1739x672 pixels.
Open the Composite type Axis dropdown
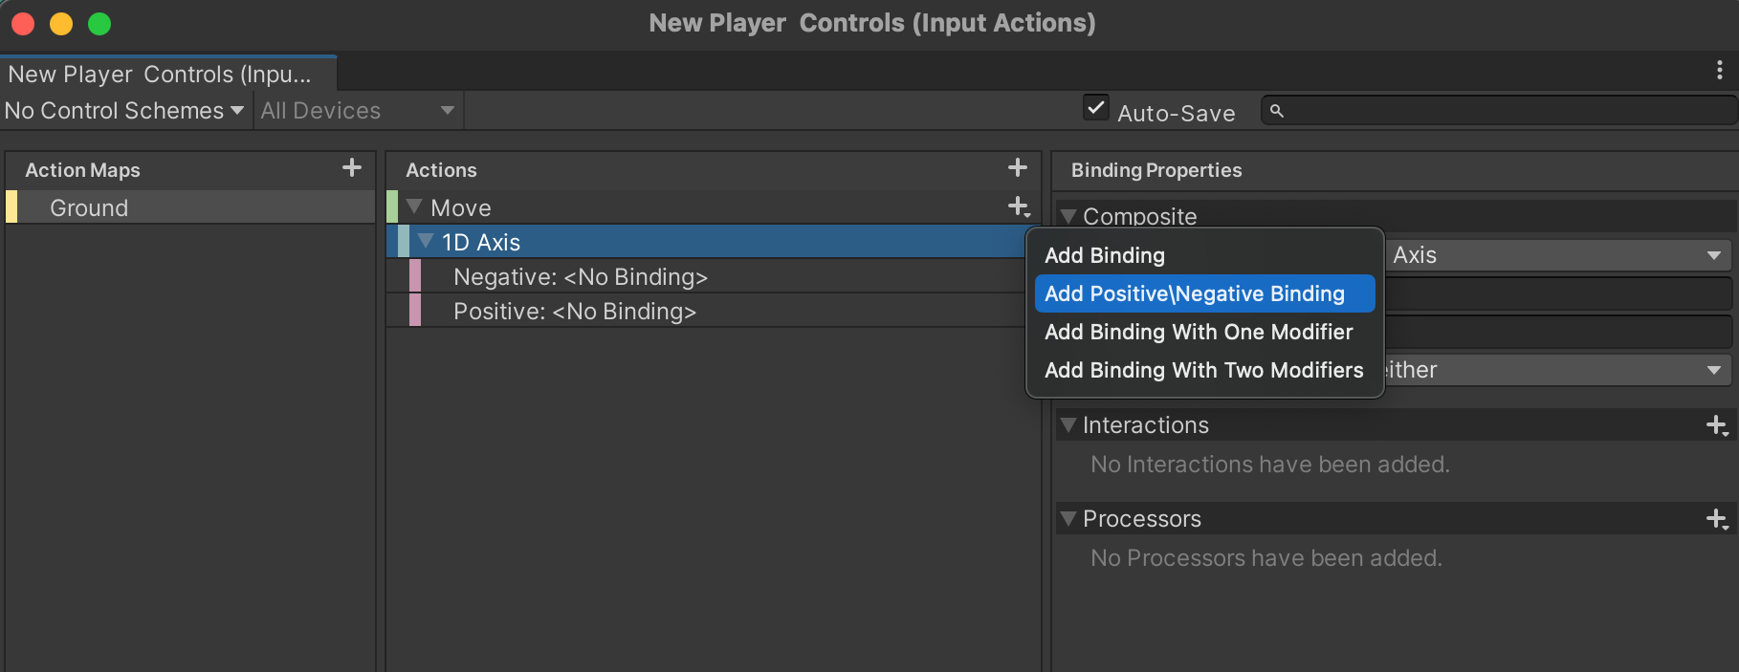pyautogui.click(x=1559, y=254)
